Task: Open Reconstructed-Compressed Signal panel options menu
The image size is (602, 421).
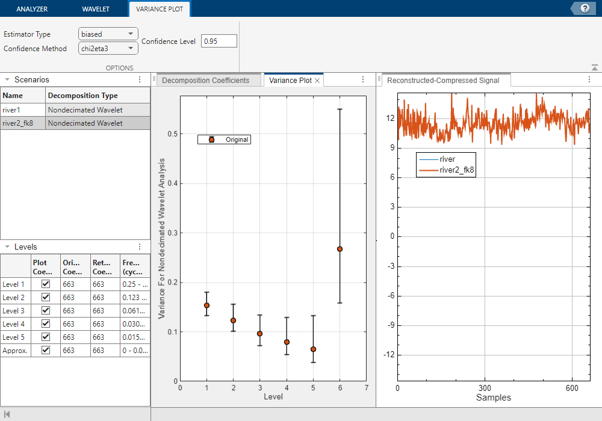Action: 589,79
